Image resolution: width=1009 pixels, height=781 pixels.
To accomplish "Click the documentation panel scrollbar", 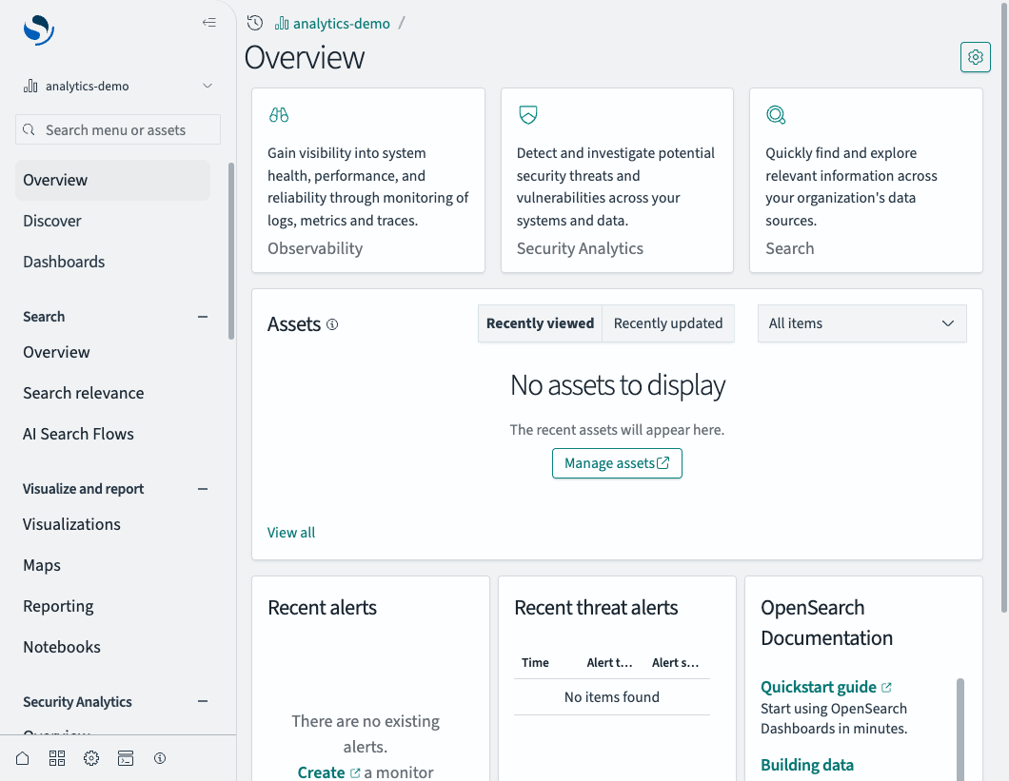I will point(960,730).
